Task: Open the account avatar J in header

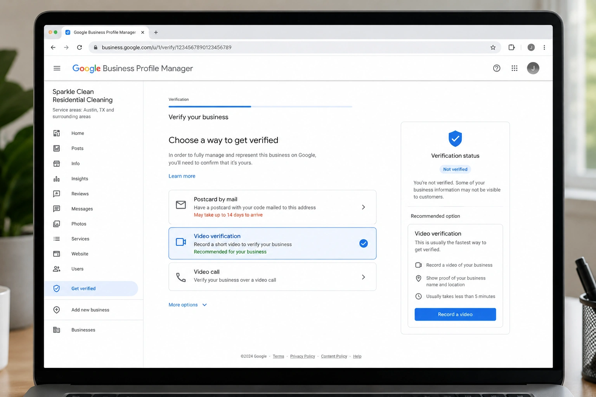Action: click(x=533, y=68)
